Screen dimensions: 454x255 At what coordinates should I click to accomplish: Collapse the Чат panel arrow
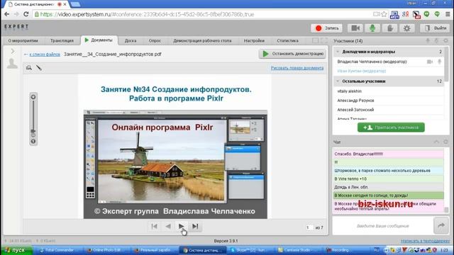[x=436, y=142]
